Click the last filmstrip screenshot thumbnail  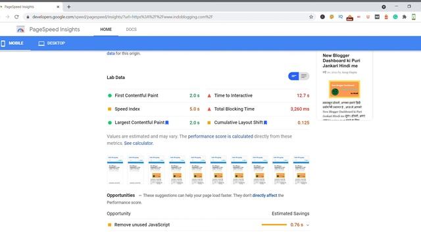[301, 170]
